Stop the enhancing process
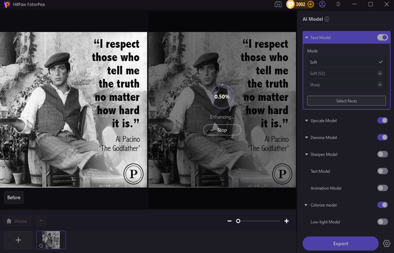The height and width of the screenshot is (253, 394). (x=222, y=130)
